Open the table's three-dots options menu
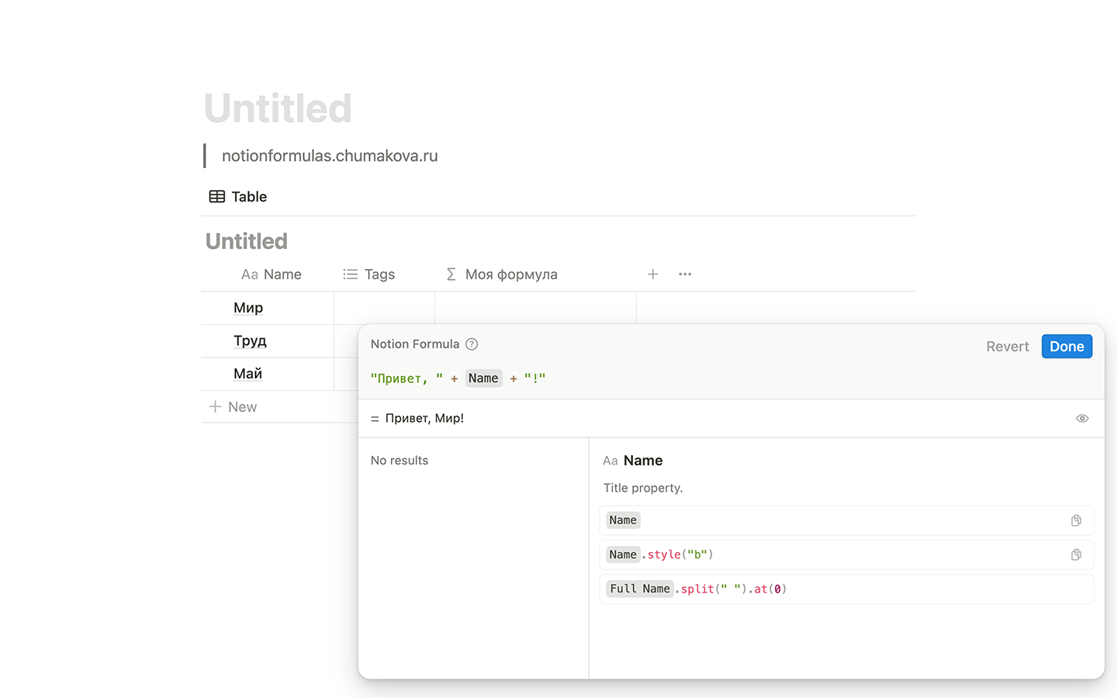Screen dimensions: 1117x698 tap(685, 275)
